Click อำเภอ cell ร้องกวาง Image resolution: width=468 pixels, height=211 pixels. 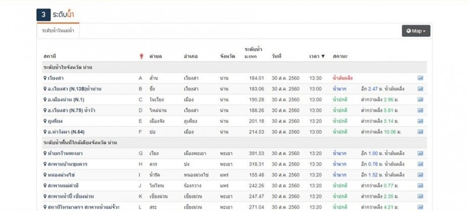click(192, 185)
